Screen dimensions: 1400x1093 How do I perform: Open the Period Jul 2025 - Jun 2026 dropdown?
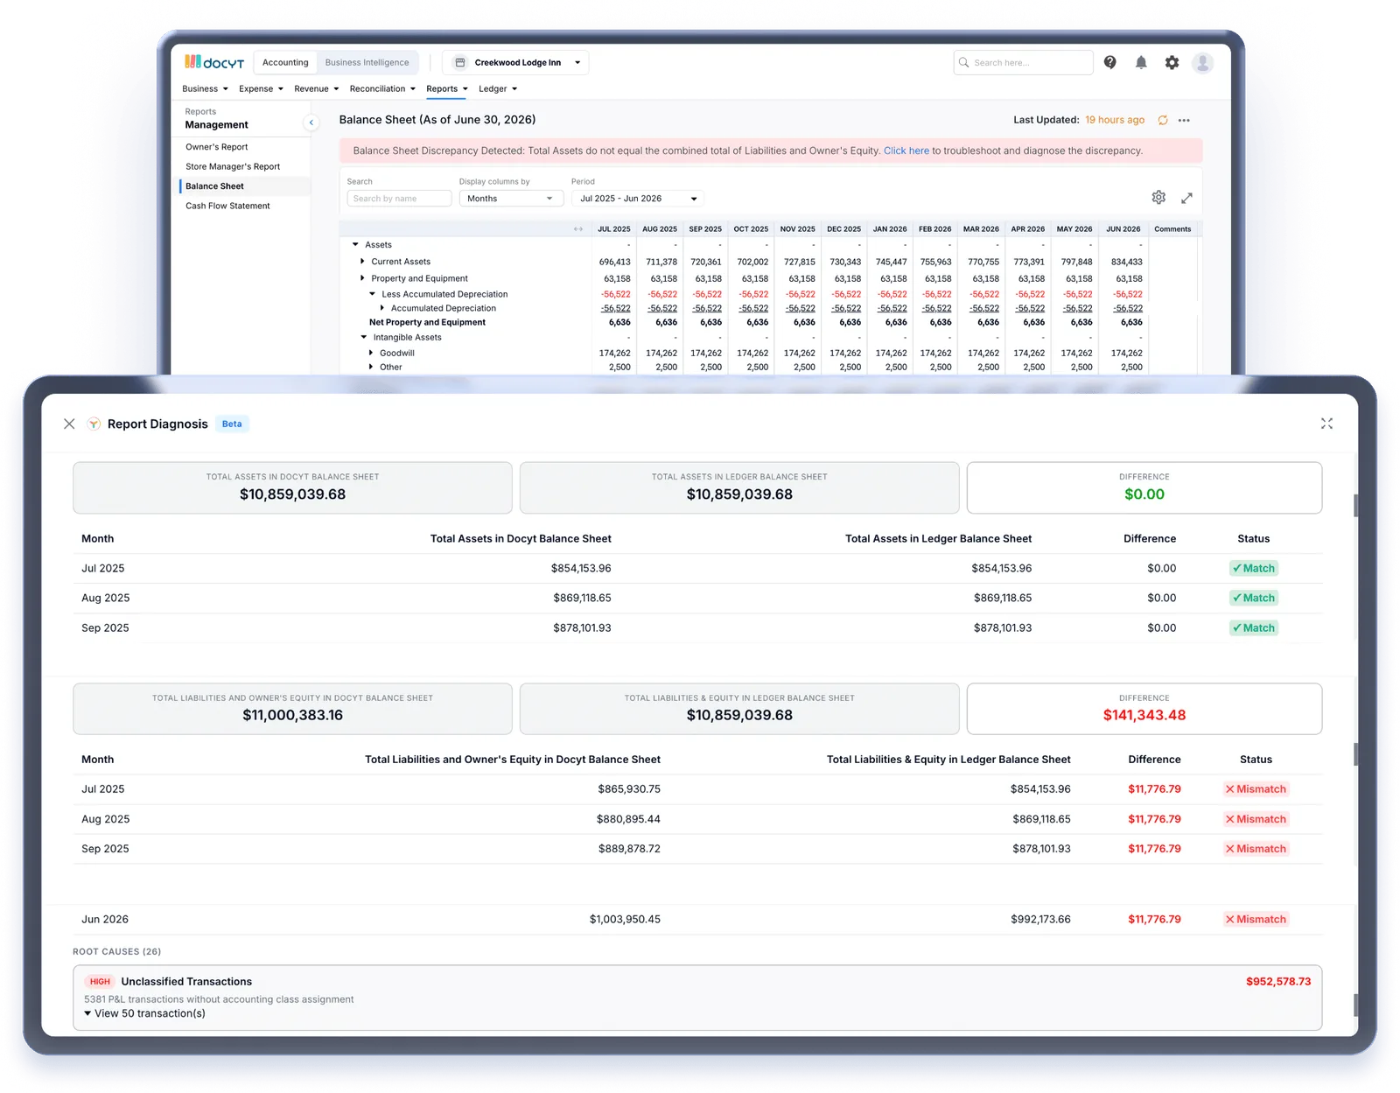(638, 199)
